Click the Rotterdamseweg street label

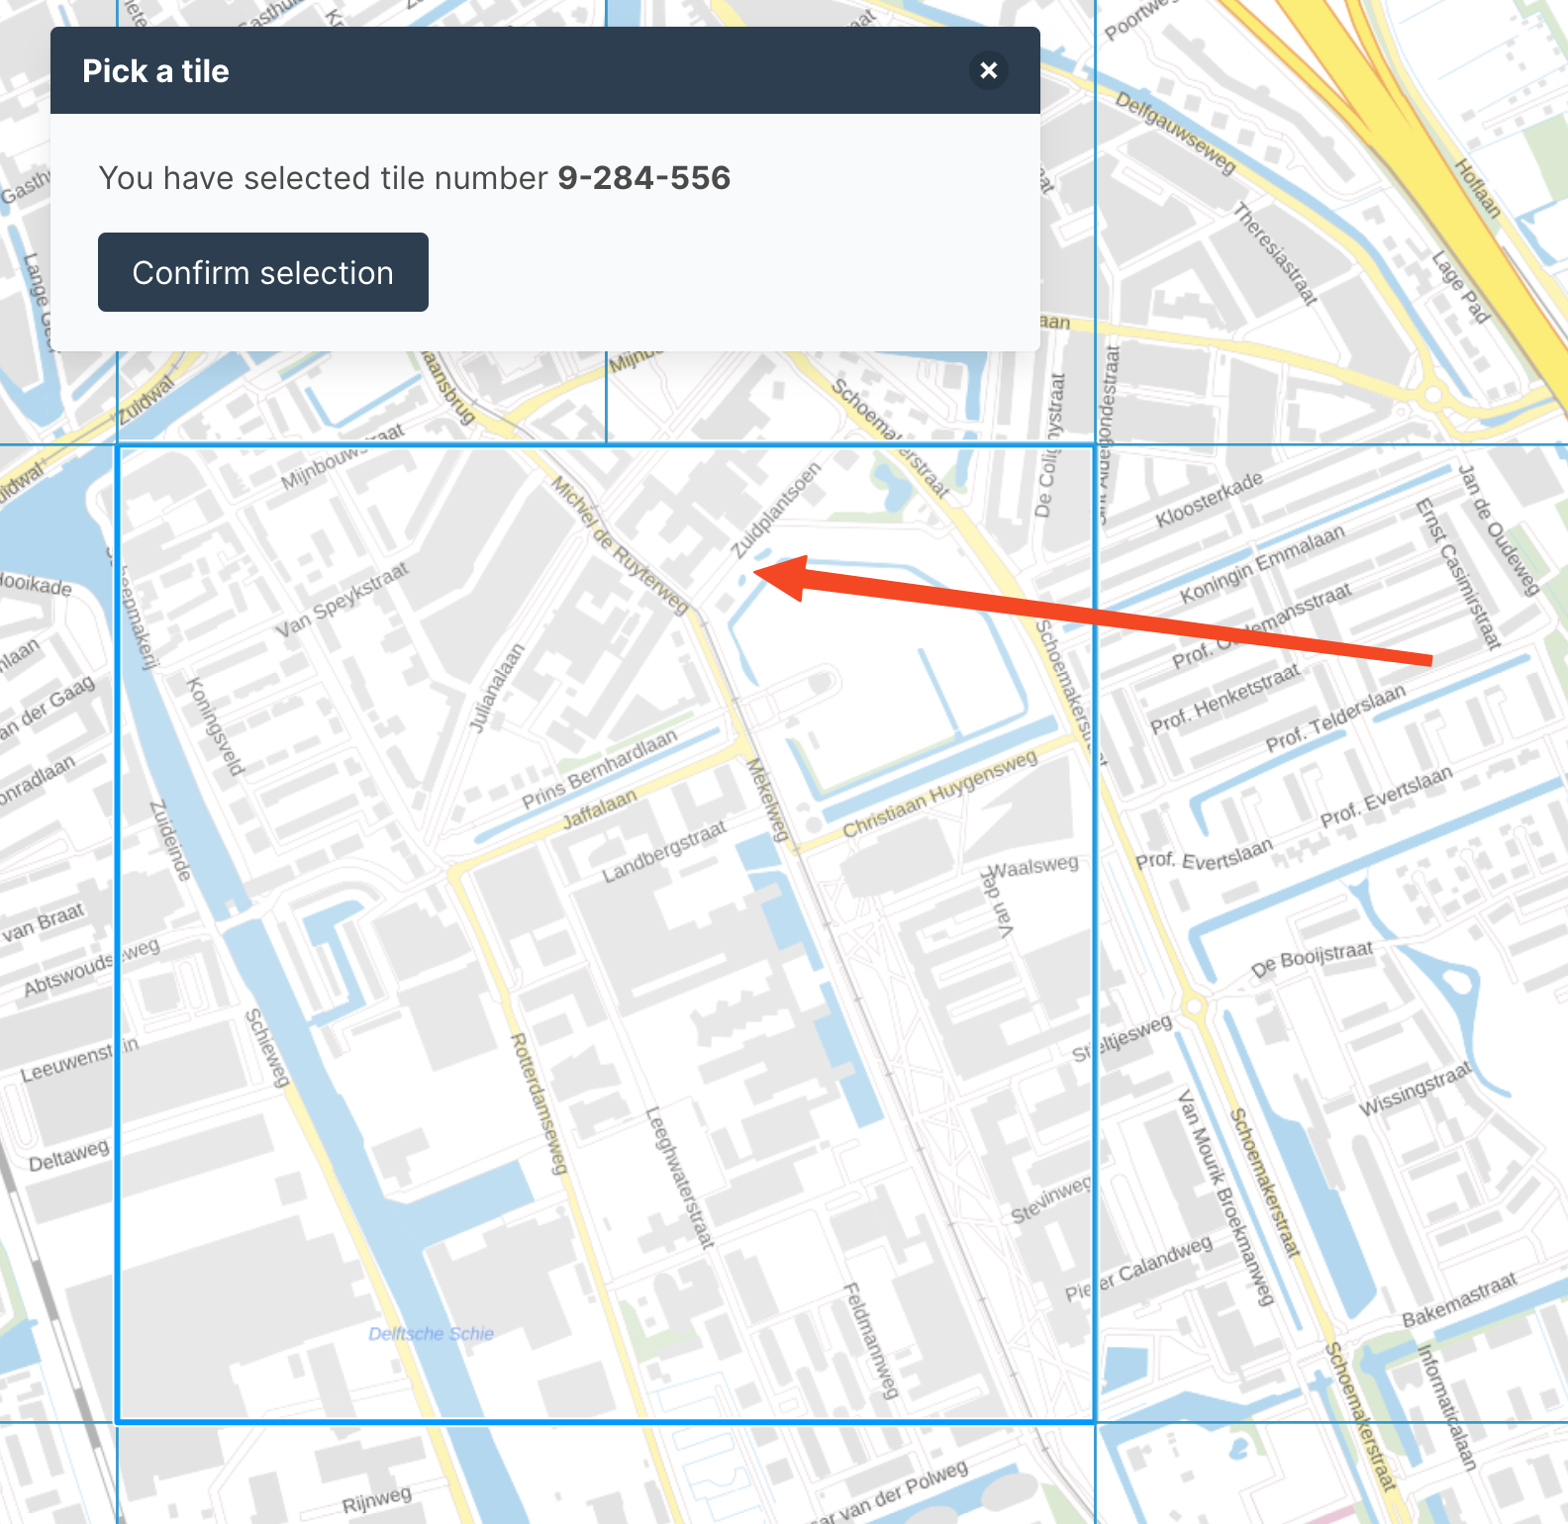coord(538,1103)
